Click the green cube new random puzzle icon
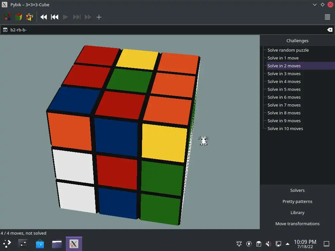This screenshot has height=251, width=335. [x=19, y=17]
